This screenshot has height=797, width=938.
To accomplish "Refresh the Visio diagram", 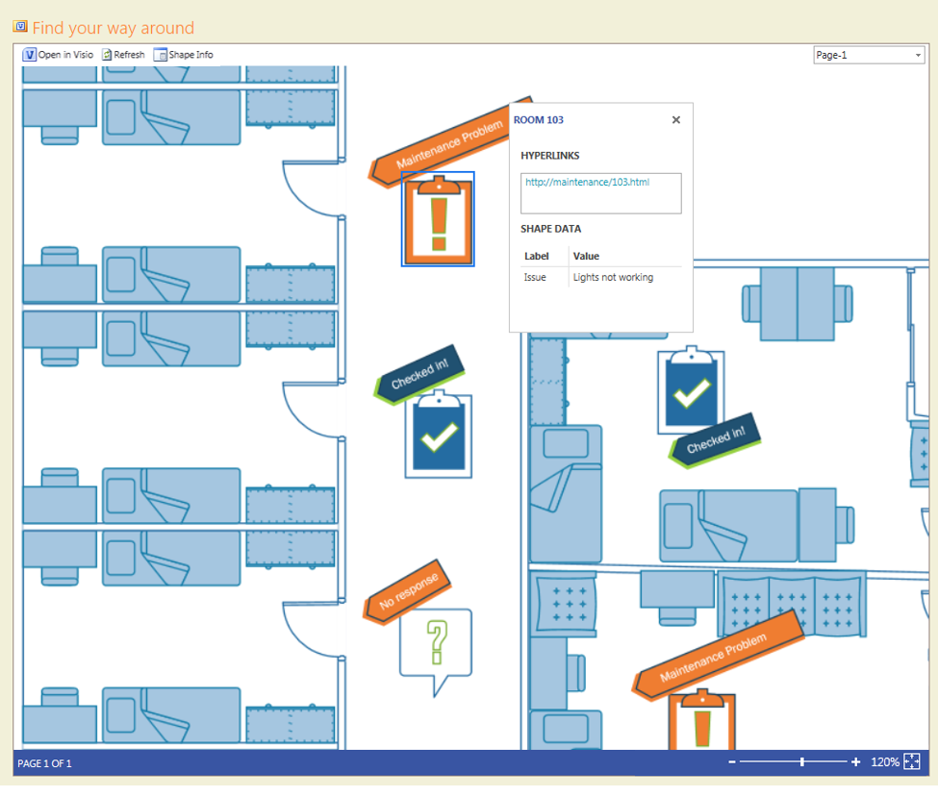I will coord(123,55).
